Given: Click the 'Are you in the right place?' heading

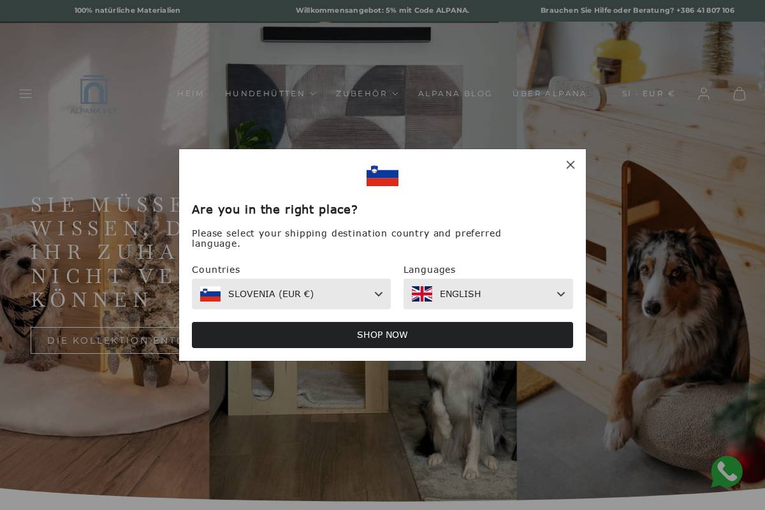Looking at the screenshot, I should click(275, 209).
